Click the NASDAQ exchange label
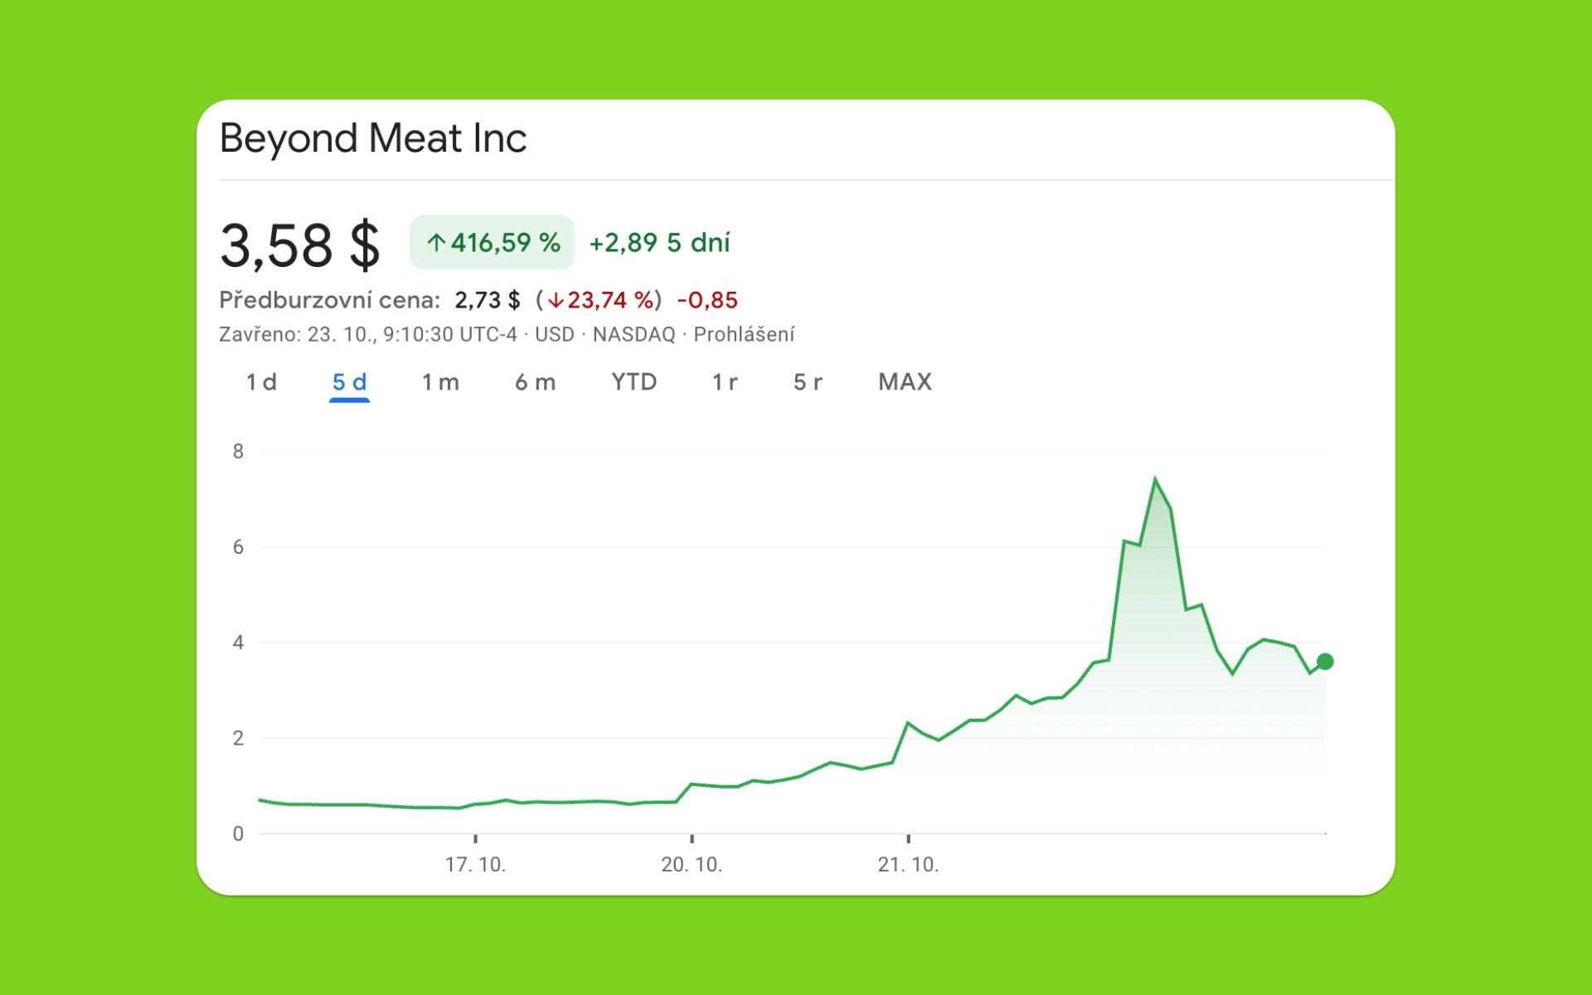 (634, 334)
